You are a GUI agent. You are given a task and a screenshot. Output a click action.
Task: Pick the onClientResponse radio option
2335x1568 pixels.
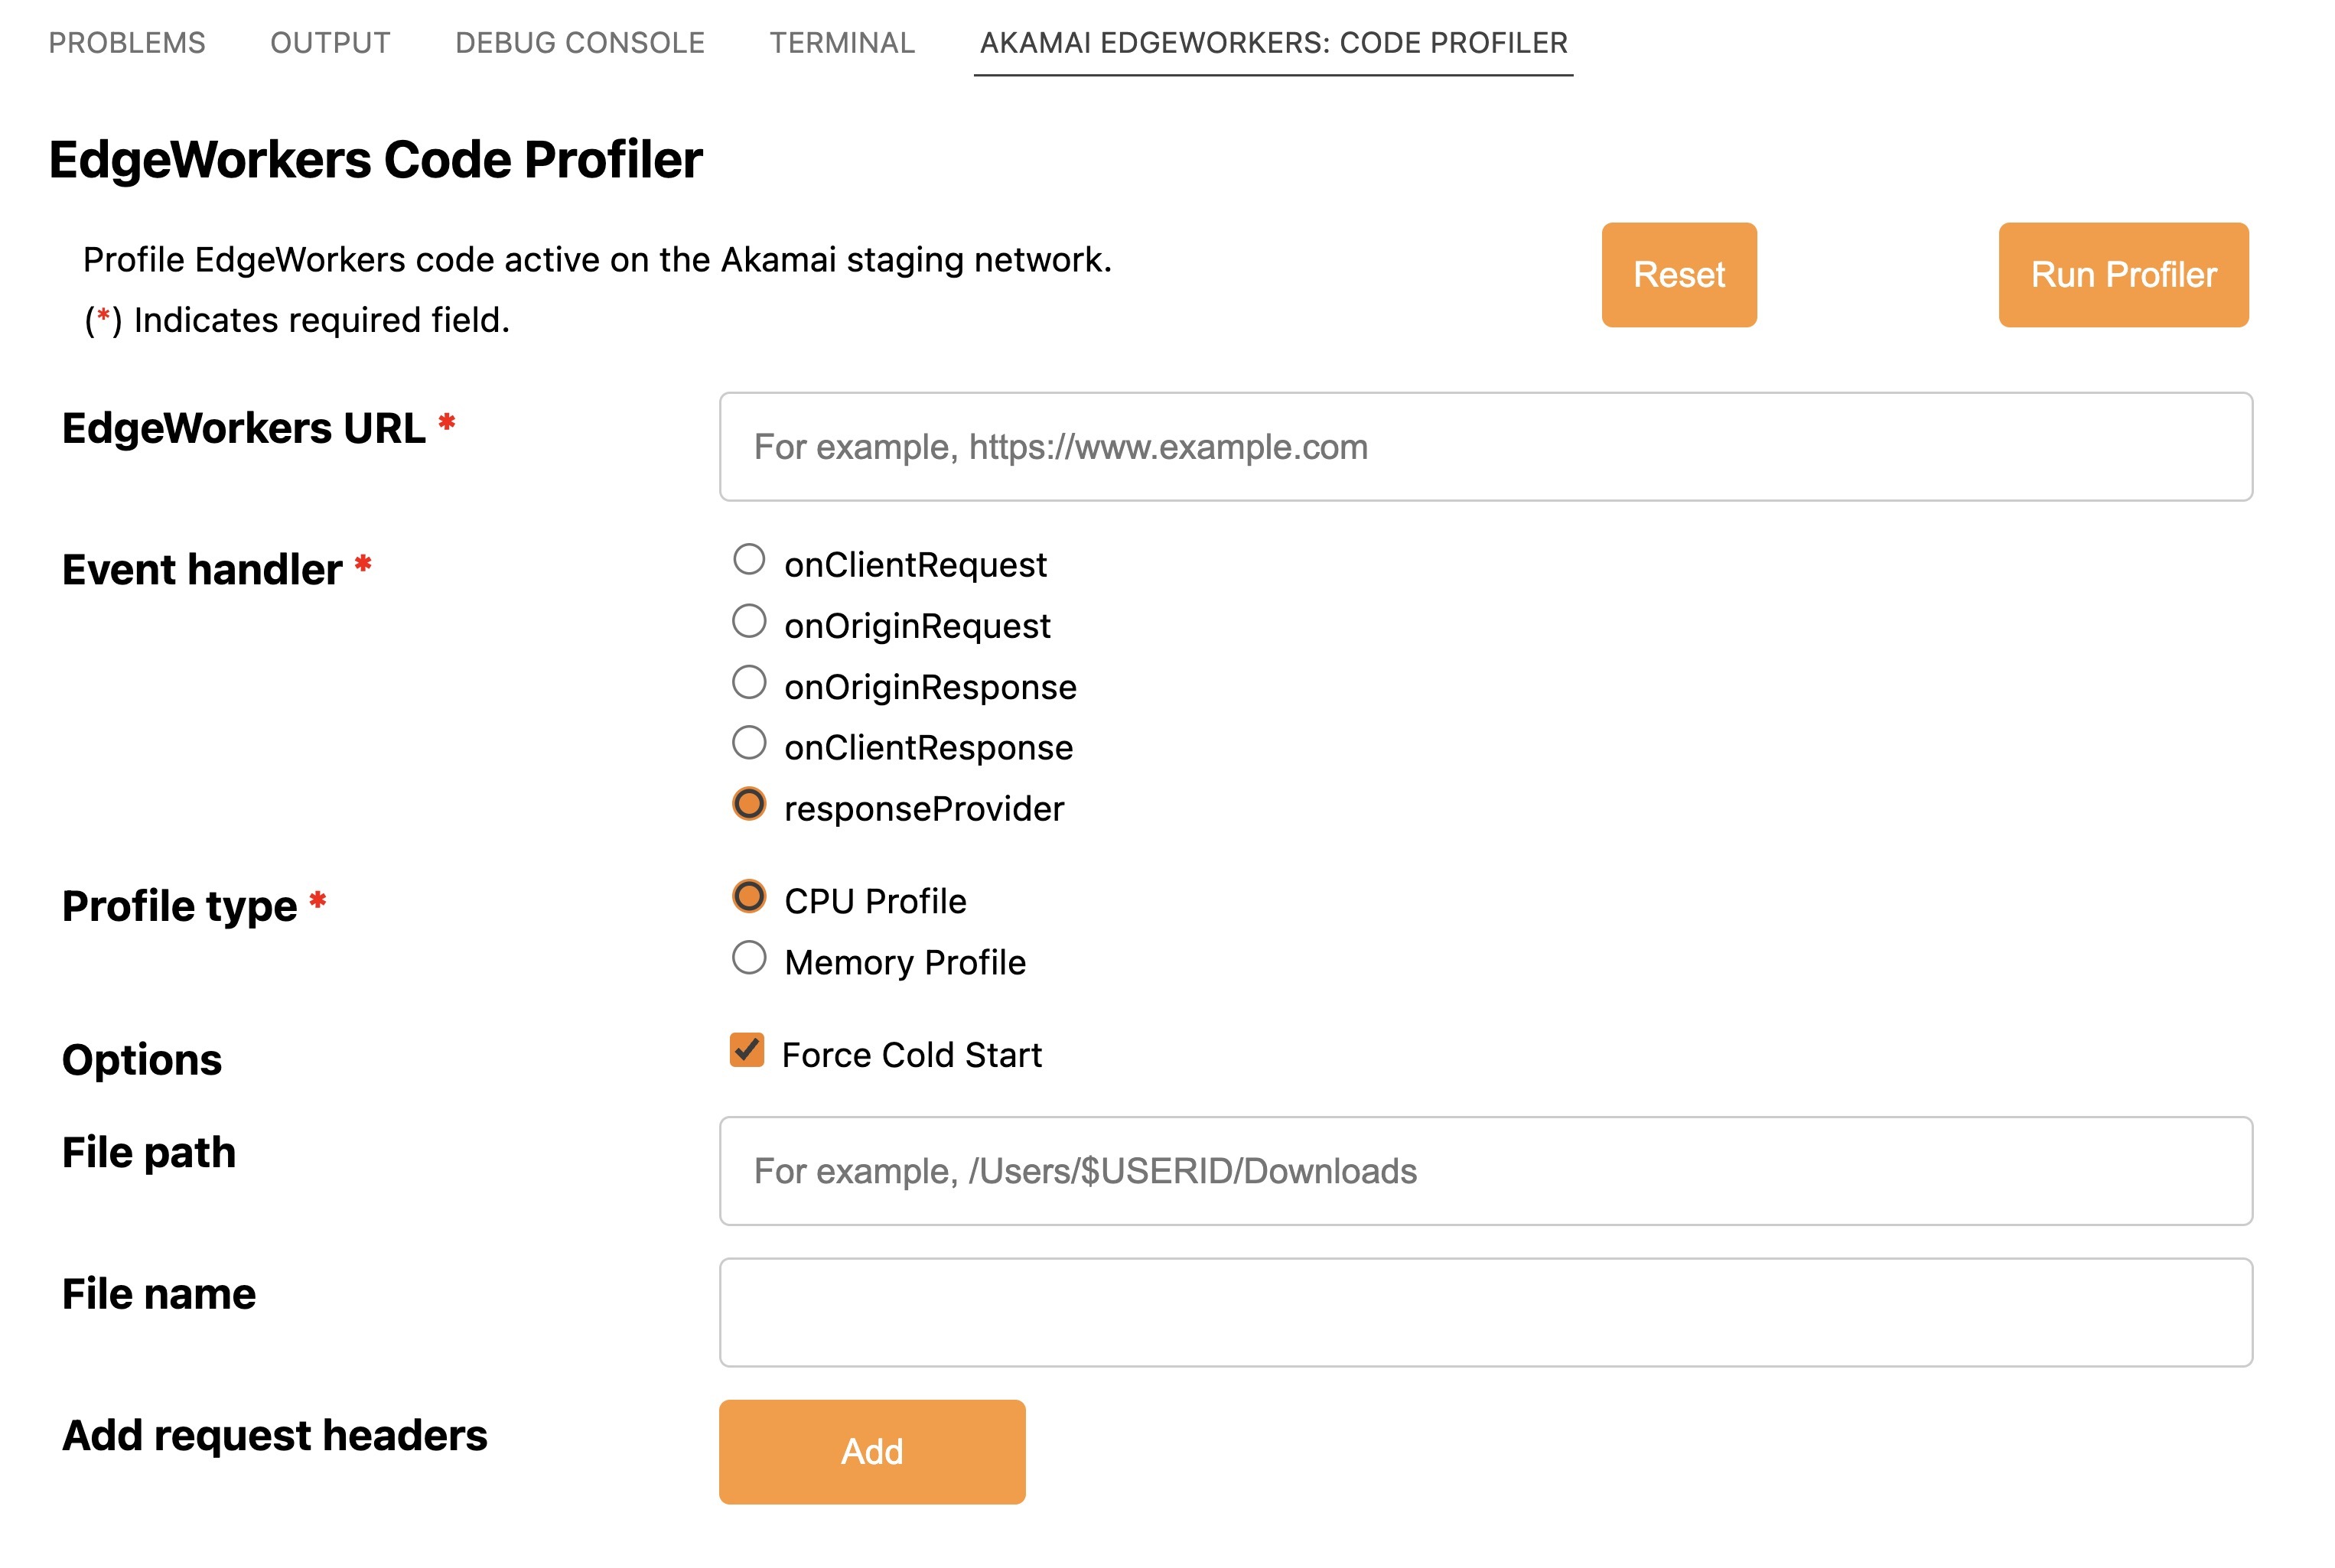(749, 743)
